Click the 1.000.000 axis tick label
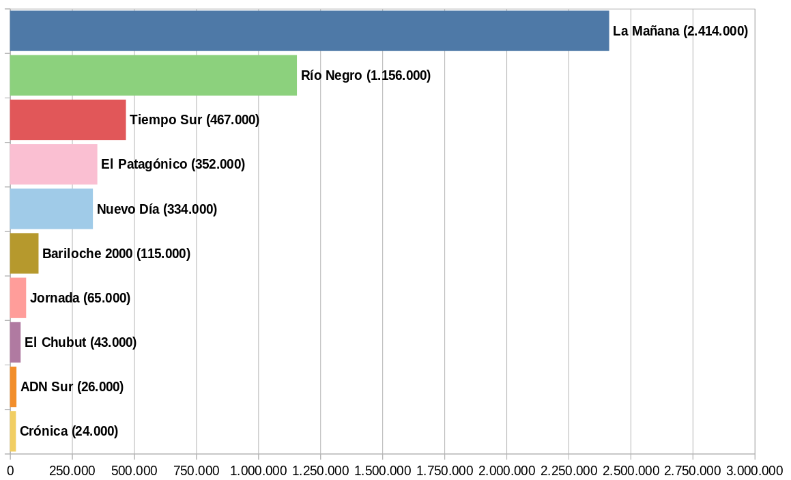The width and height of the screenshot is (791, 480). [x=258, y=470]
